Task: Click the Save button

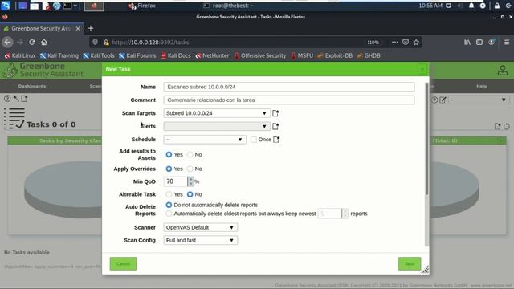Action: pos(410,264)
